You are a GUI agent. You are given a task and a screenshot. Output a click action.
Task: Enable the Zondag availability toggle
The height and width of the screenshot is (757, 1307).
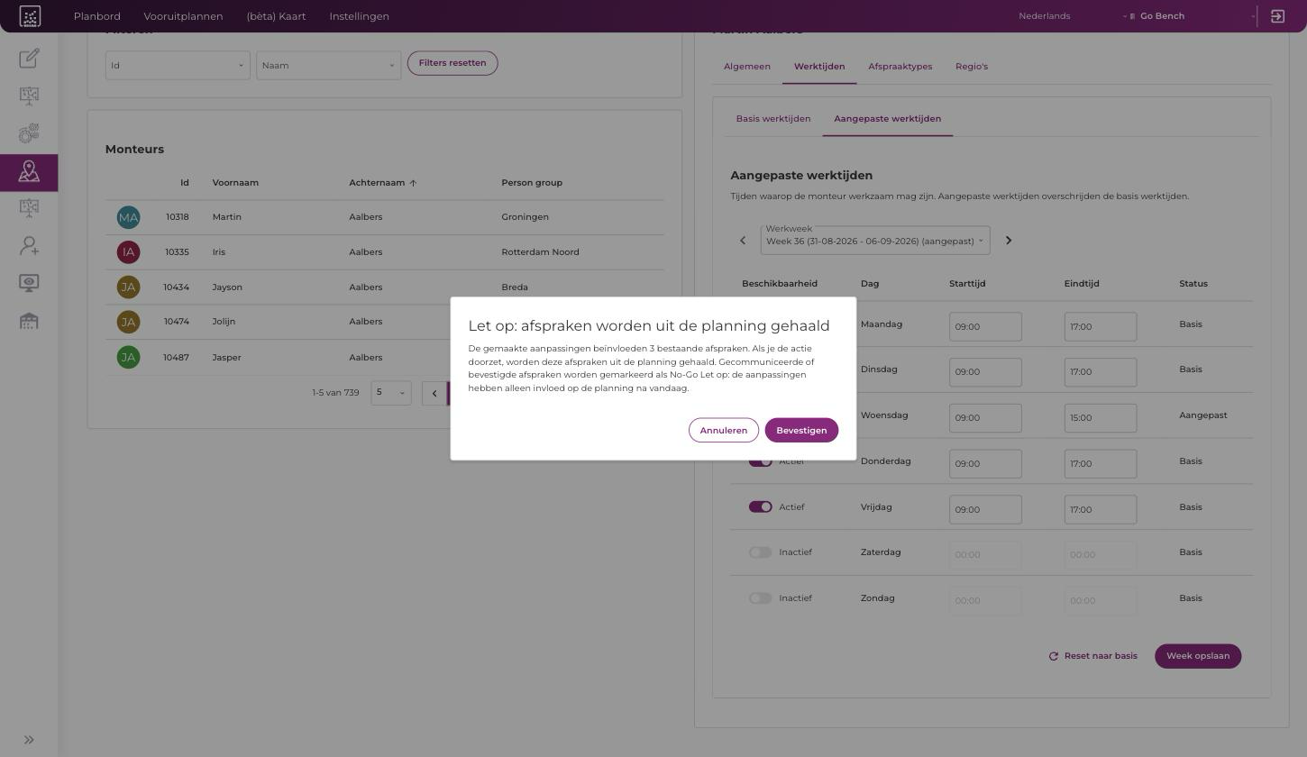[x=761, y=598]
